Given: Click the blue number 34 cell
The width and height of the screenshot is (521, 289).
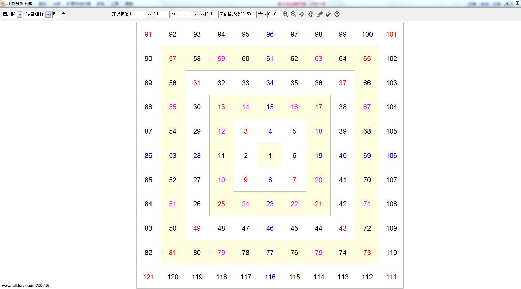Looking at the screenshot, I should click(x=270, y=83).
